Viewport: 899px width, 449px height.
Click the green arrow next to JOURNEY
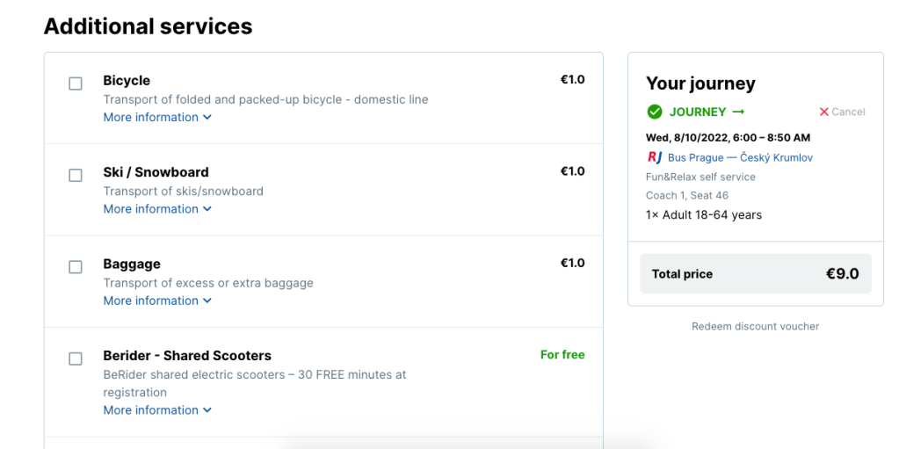coord(738,112)
